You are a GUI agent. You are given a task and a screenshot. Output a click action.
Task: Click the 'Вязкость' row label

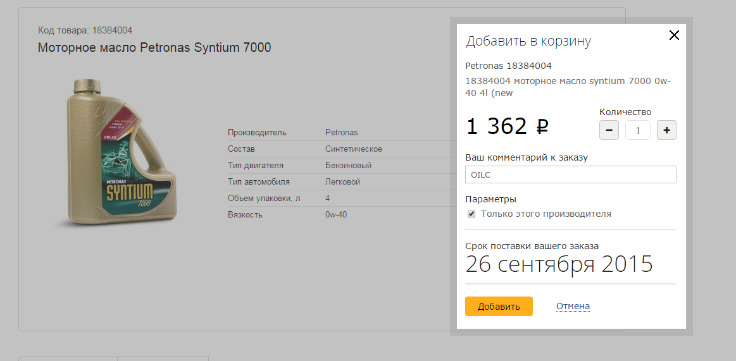click(245, 215)
